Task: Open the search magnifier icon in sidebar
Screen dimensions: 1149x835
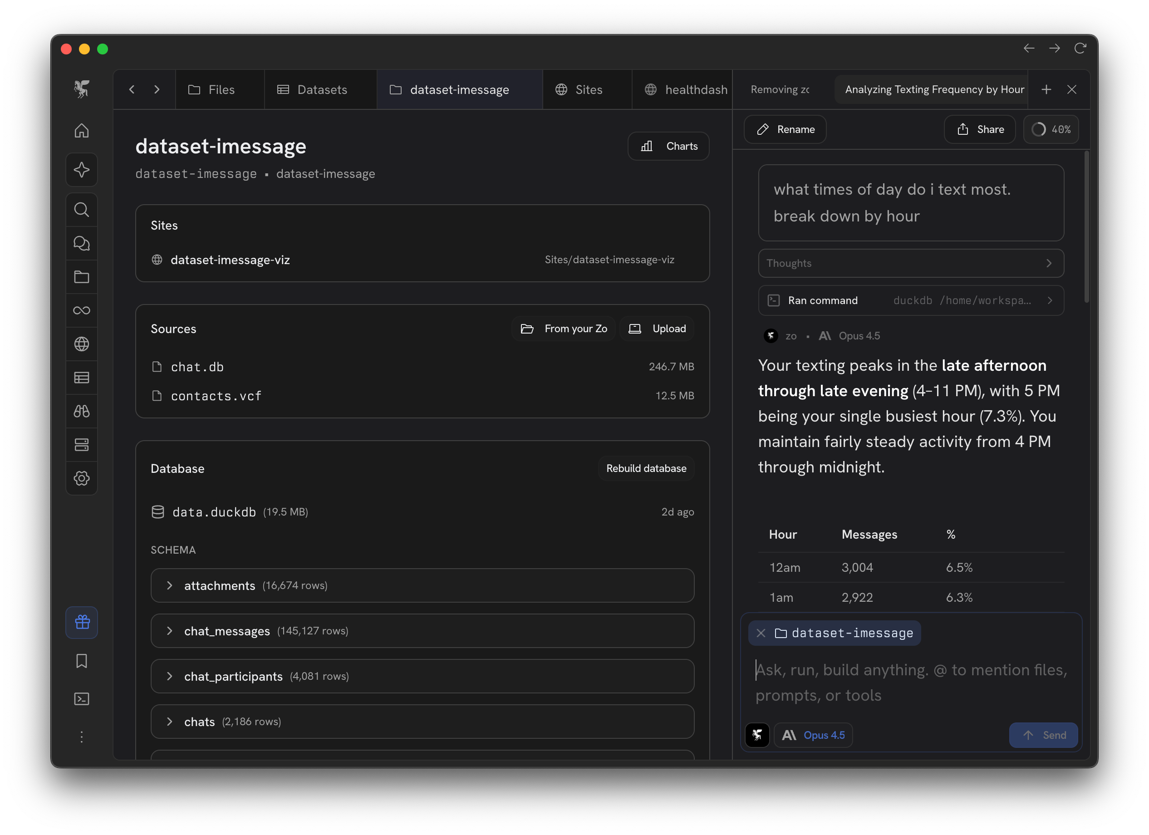Action: pyautogui.click(x=82, y=209)
